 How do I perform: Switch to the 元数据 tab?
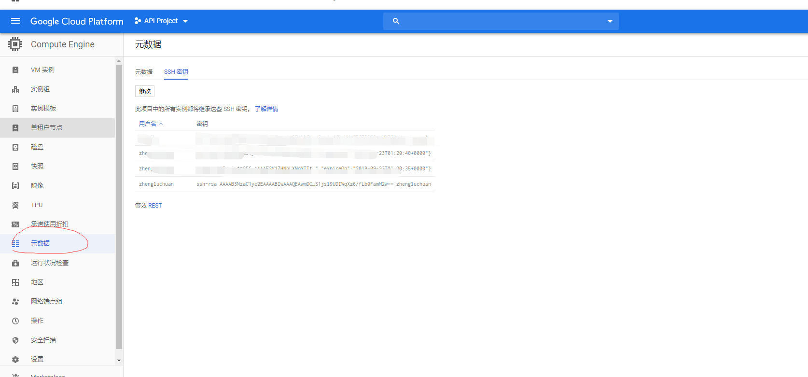click(x=144, y=72)
